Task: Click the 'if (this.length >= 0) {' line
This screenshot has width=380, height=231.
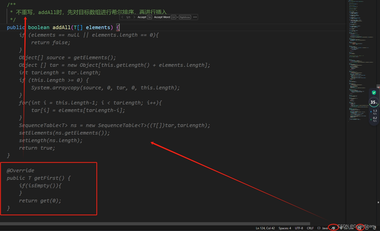Action: coord(54,80)
